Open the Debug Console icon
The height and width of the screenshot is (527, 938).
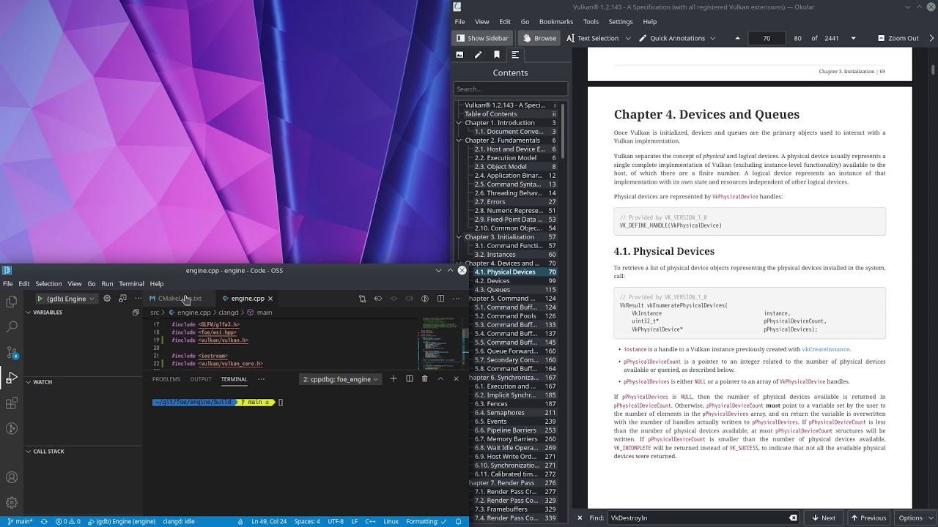pyautogui.click(x=122, y=299)
